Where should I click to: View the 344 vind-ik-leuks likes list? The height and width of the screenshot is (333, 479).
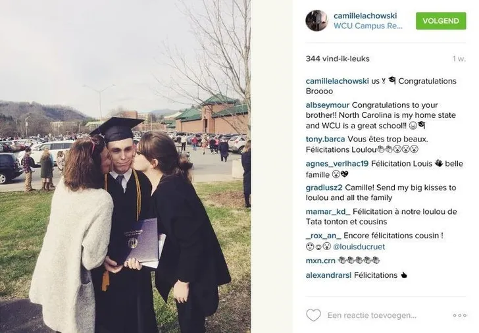click(338, 59)
